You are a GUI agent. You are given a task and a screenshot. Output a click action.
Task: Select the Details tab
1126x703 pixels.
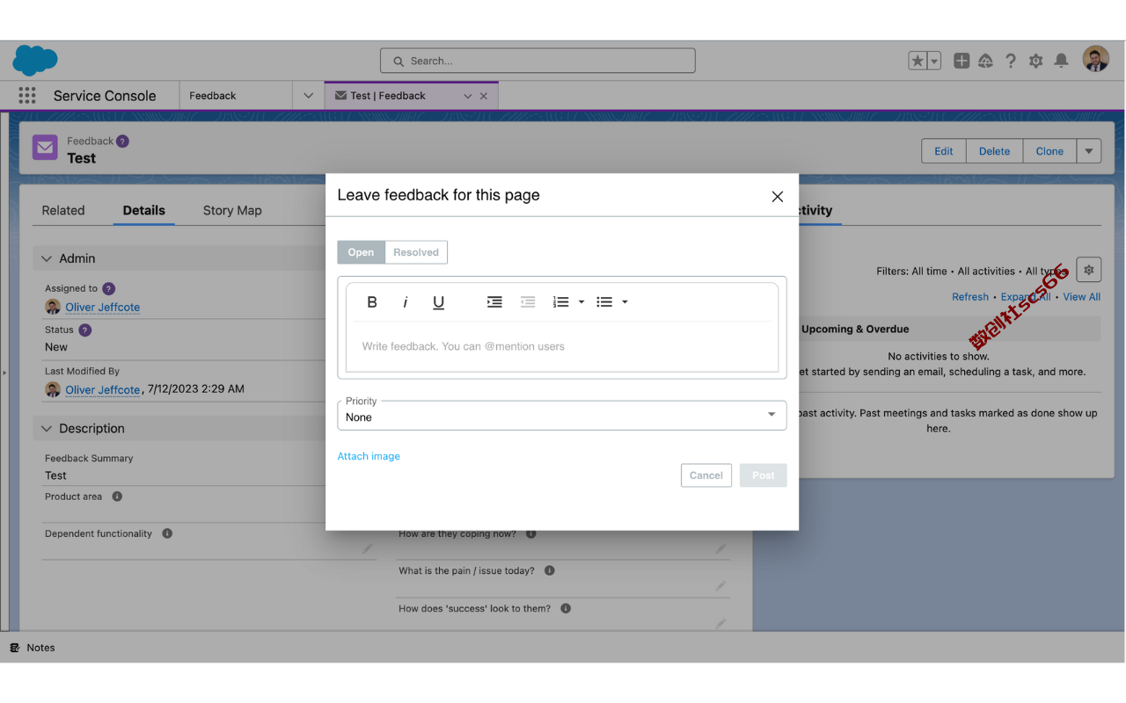click(144, 210)
